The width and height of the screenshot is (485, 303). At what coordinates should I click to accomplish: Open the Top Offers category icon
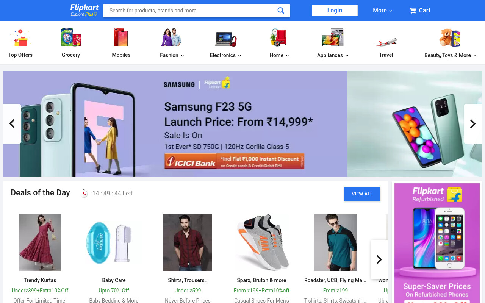point(20,37)
